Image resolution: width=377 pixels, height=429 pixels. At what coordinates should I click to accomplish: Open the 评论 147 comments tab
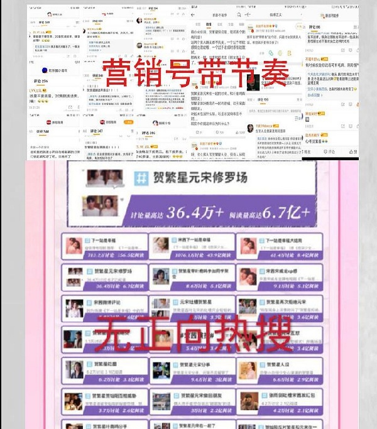click(96, 131)
